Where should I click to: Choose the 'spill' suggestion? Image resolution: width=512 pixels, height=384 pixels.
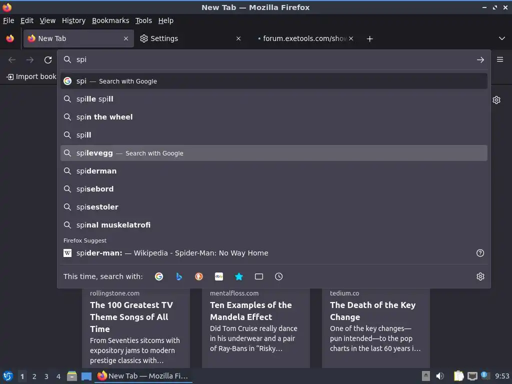[x=273, y=135]
